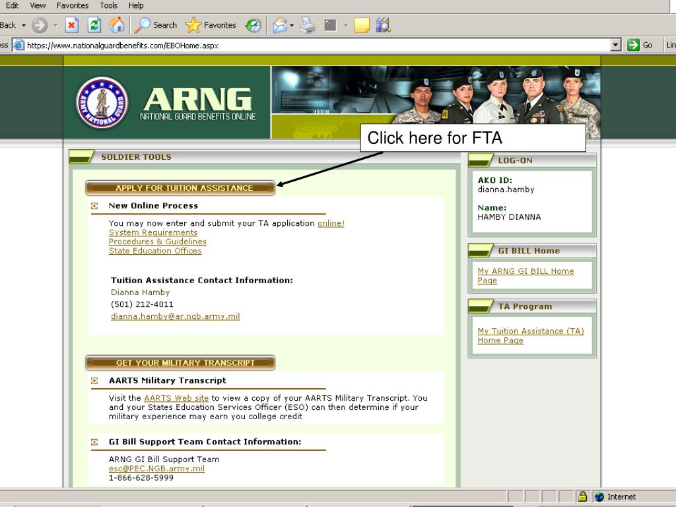The height and width of the screenshot is (507, 676).
Task: Open State Education Offices link
Action: pos(155,250)
